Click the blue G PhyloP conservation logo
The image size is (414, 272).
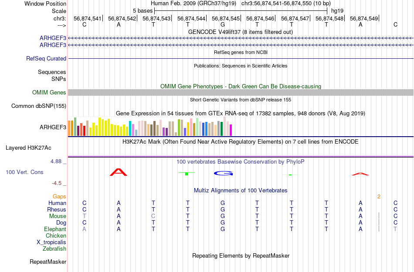pos(224,173)
